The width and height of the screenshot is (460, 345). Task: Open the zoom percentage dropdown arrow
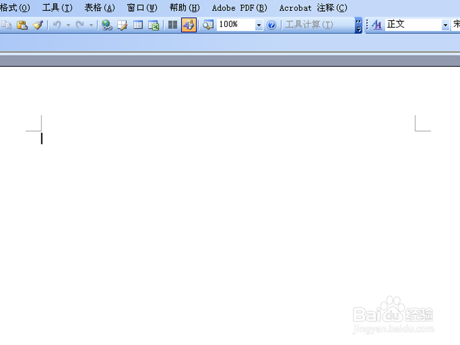click(x=259, y=25)
